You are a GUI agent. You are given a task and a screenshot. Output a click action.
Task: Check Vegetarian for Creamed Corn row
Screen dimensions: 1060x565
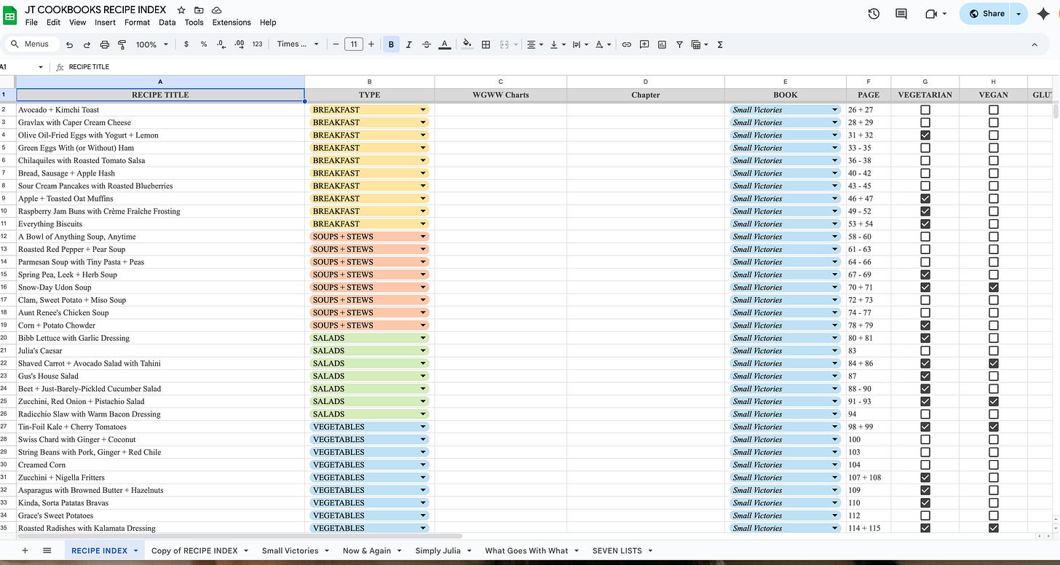coord(925,465)
